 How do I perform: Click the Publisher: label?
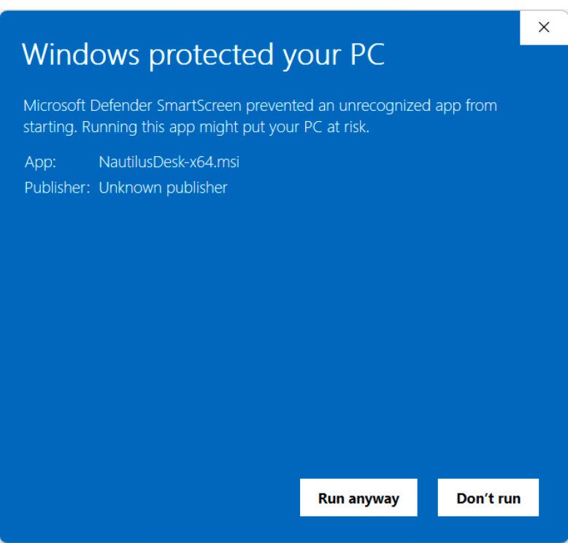(57, 188)
